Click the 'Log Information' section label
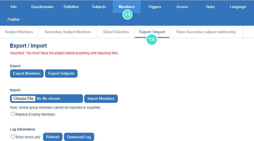The width and height of the screenshot is (254, 141). pos(23,129)
